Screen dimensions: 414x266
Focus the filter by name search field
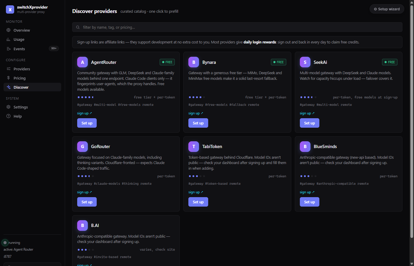pyautogui.click(x=237, y=27)
